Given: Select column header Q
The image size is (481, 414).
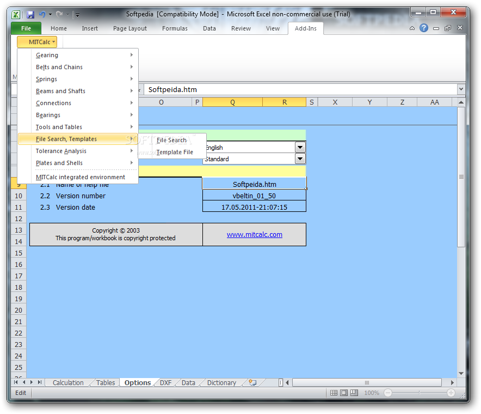Looking at the screenshot, I should [232, 102].
